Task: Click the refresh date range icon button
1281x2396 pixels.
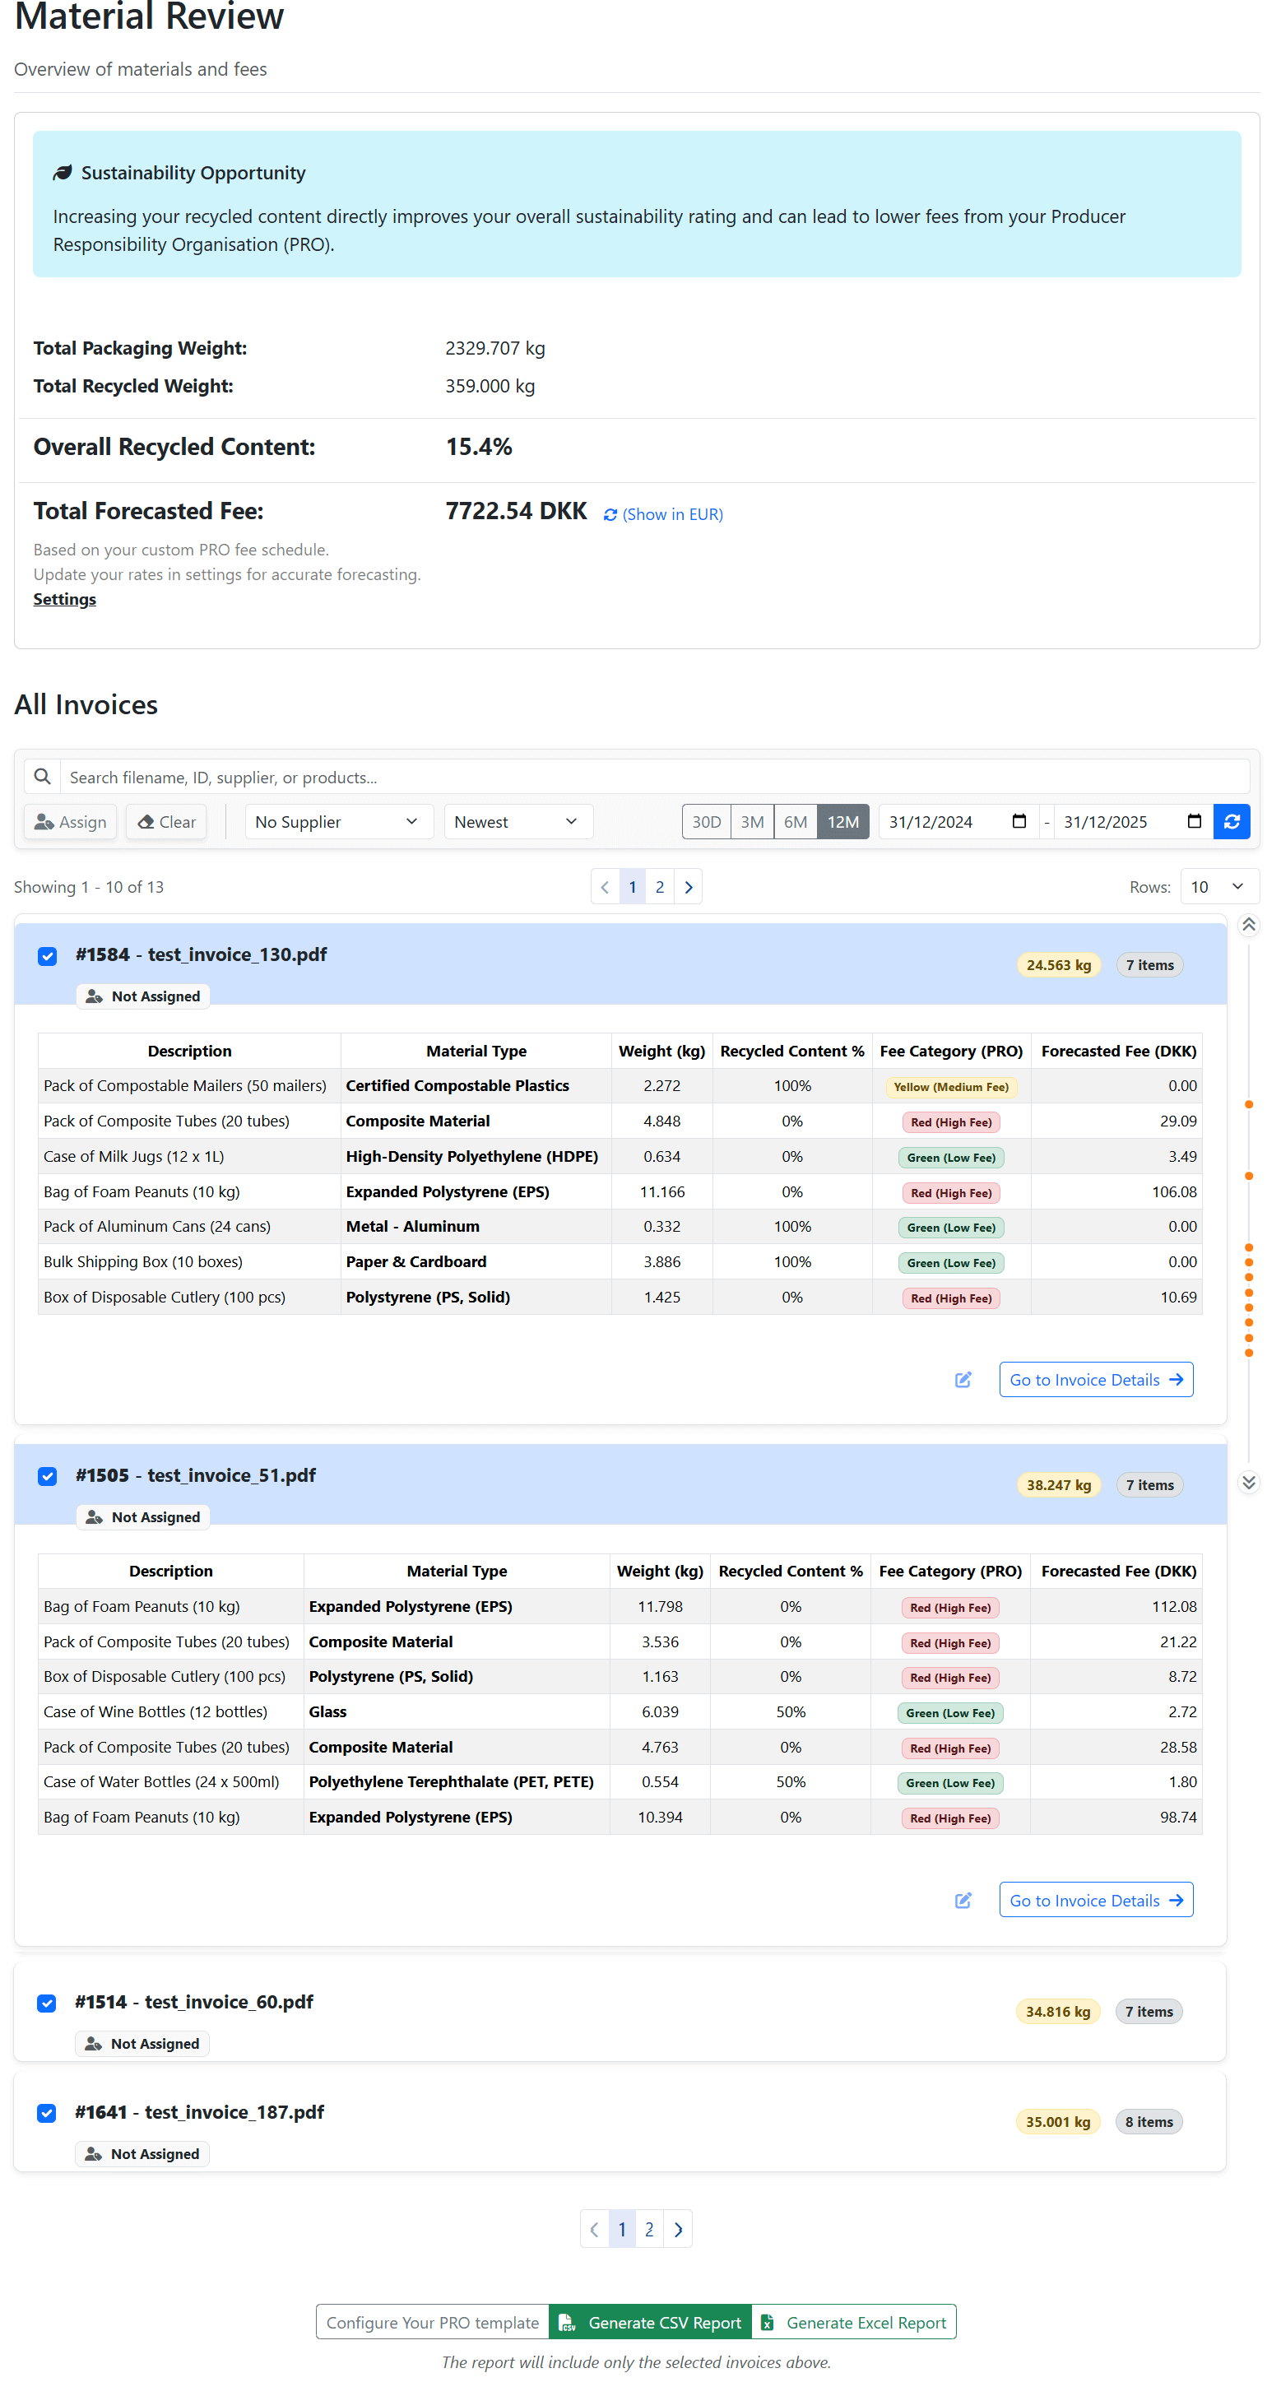Action: click(1231, 821)
